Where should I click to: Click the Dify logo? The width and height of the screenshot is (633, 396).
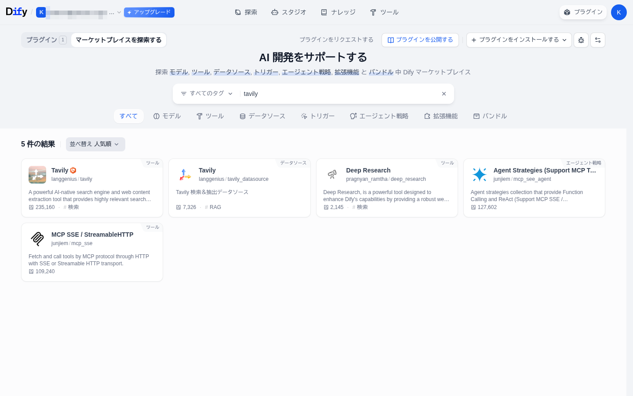click(16, 12)
